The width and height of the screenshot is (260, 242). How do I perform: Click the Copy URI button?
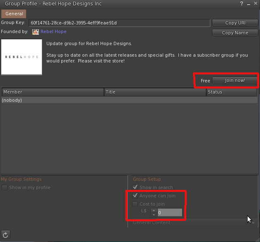235,23
